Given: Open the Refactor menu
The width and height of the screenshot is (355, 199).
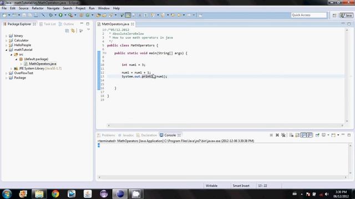Looking at the screenshot, I should tap(38, 8).
